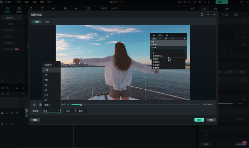Pick the 4:3 aspect ratio entry
Screen dimensions: 249x148
click(x=46, y=85)
